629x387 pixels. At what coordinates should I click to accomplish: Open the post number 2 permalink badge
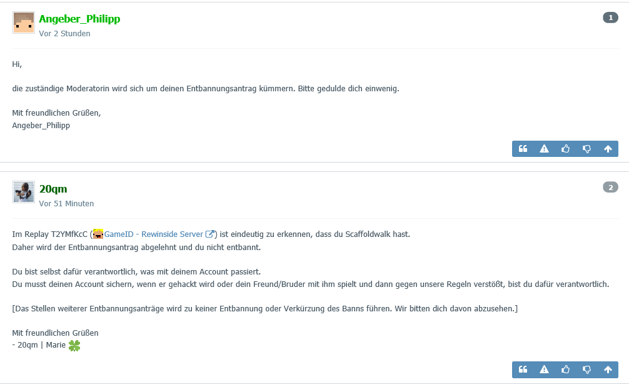point(610,188)
